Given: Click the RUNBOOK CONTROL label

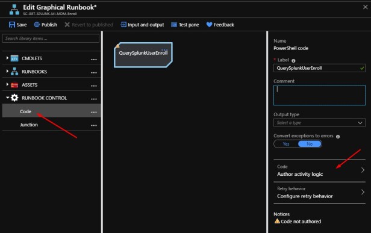Looking at the screenshot, I should point(44,98).
